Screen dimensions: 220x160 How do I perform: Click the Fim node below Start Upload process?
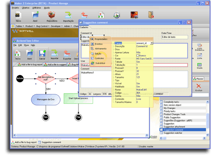pyautogui.click(x=78, y=117)
